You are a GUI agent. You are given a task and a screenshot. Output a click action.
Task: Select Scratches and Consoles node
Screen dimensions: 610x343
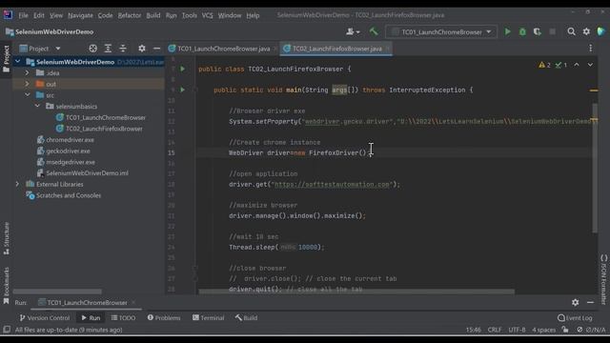point(64,195)
